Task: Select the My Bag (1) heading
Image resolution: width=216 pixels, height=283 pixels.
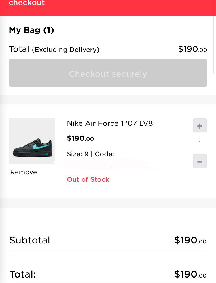Action: click(x=31, y=30)
